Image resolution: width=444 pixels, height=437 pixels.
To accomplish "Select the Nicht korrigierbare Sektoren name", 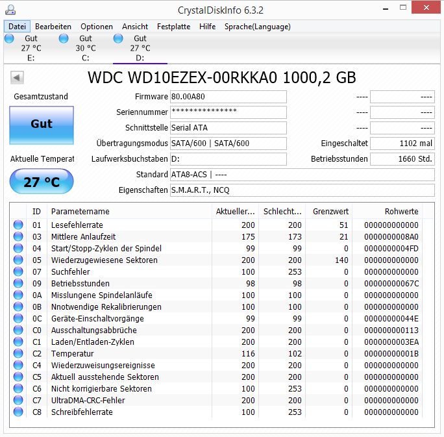I will (101, 389).
